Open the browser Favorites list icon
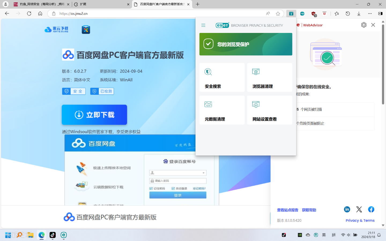This screenshot has width=386, height=241. tap(337, 14)
